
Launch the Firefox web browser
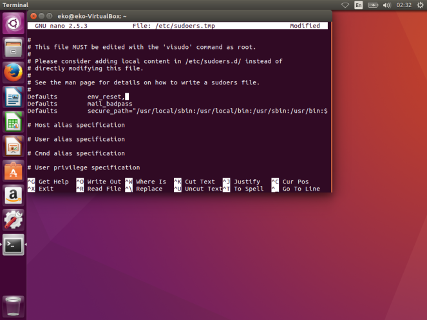click(x=13, y=73)
